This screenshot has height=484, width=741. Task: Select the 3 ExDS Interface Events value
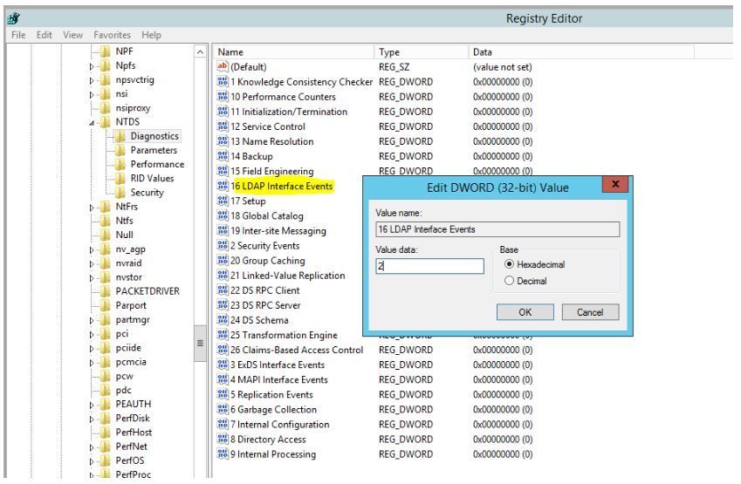278,365
